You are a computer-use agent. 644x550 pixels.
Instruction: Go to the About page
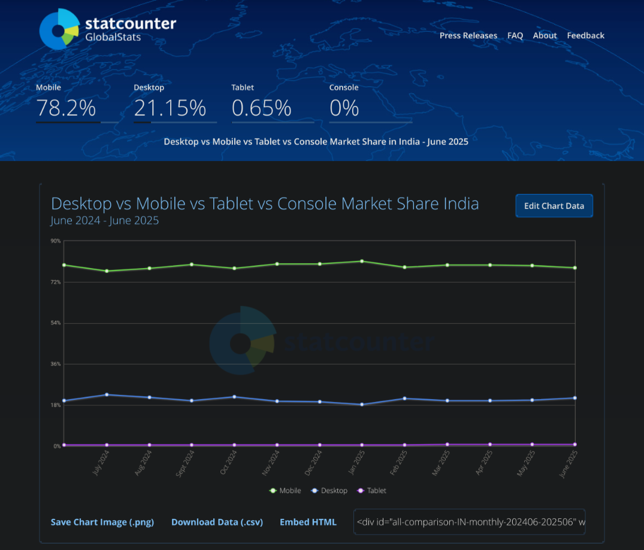tap(545, 35)
